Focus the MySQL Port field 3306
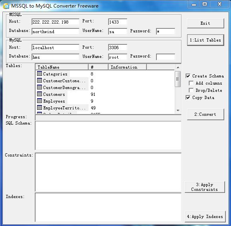 pos(118,48)
